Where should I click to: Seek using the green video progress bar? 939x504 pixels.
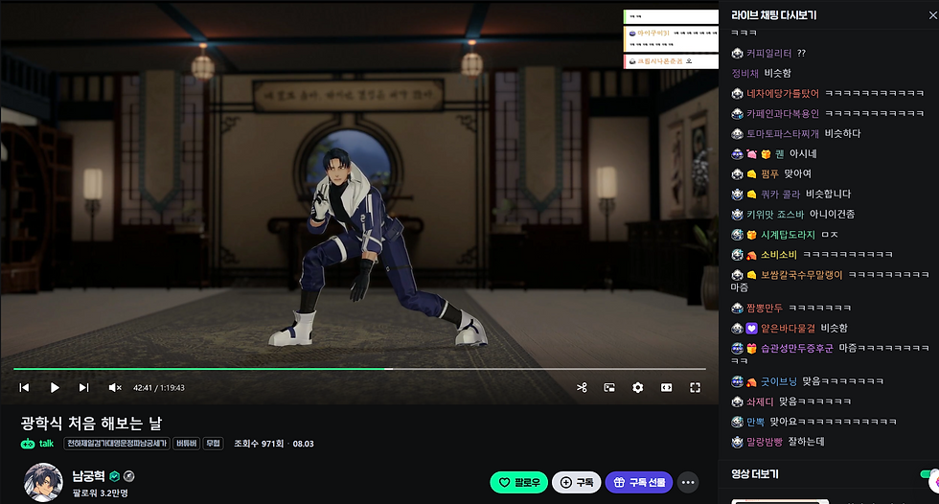pos(359,369)
